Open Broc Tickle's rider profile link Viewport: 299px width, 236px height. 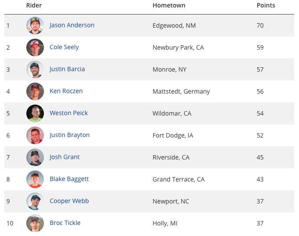tap(65, 223)
